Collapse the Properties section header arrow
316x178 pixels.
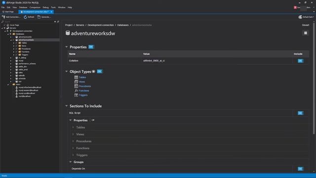click(x=67, y=47)
